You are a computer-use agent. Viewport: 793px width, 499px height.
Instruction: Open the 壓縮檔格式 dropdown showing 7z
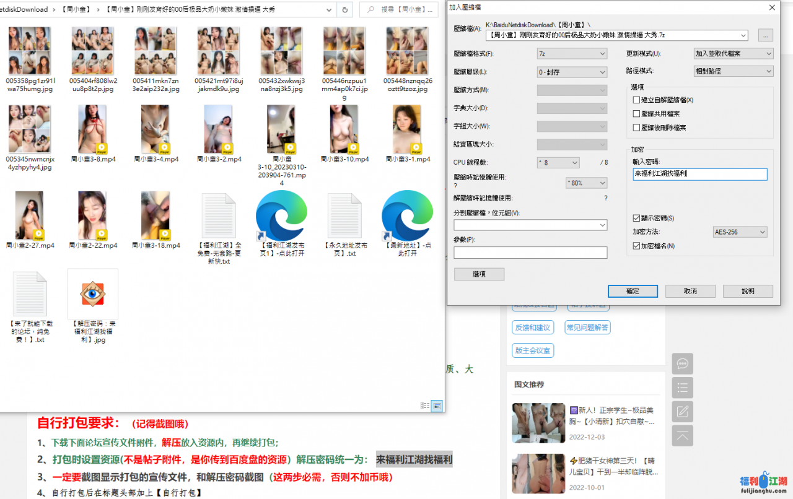pos(572,54)
